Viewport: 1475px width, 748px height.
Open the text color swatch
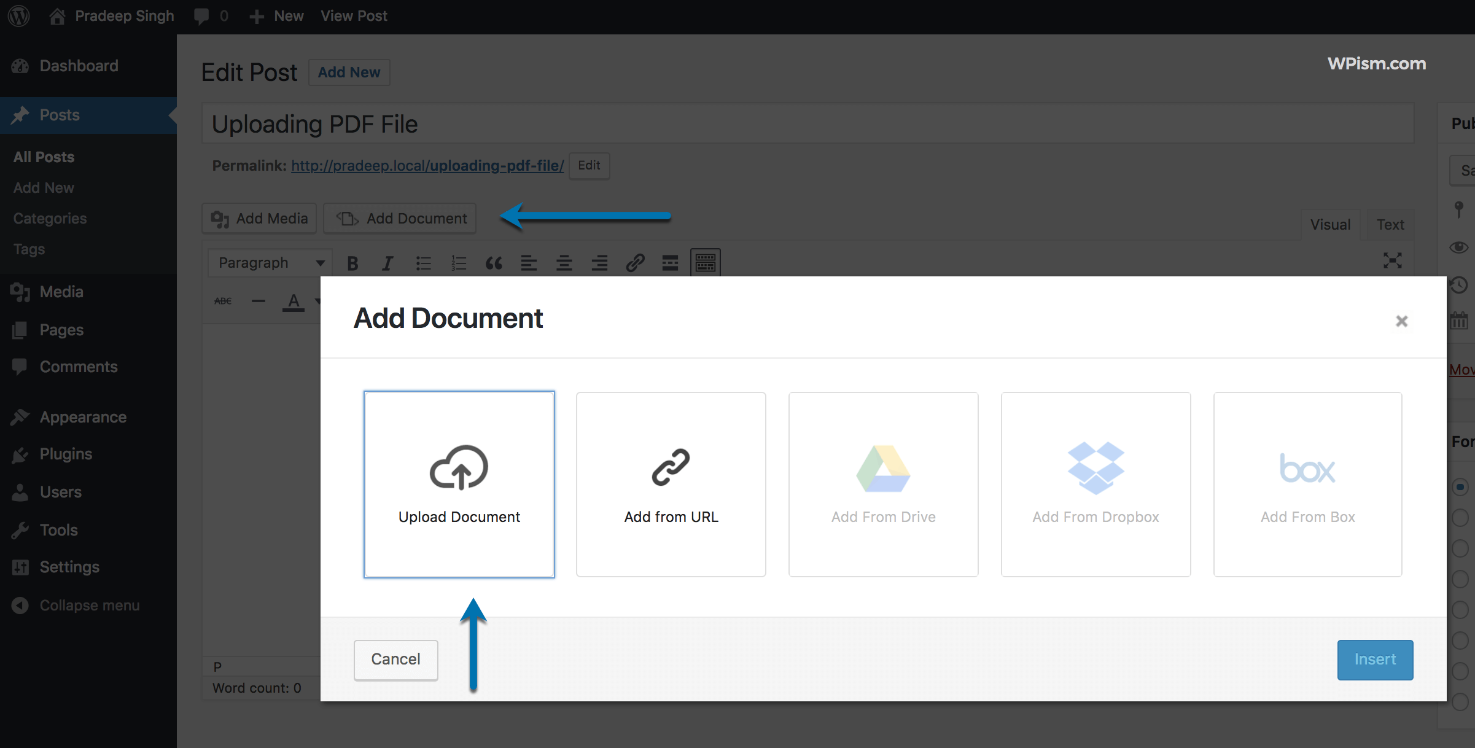(294, 301)
